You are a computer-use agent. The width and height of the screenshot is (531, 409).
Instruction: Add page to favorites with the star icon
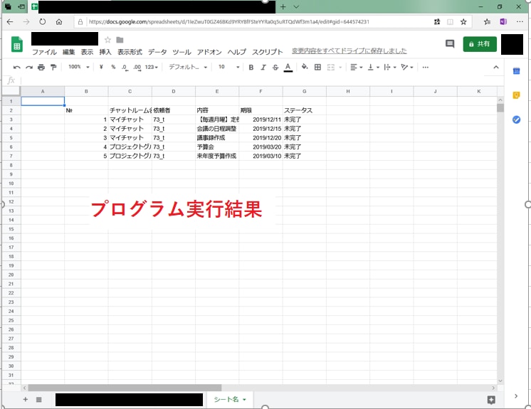(x=463, y=21)
